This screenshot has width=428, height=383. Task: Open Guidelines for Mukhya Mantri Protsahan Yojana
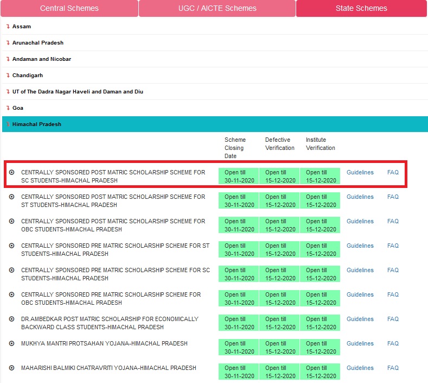360,343
